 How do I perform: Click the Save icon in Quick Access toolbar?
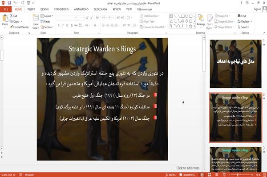click(x=9, y=3)
